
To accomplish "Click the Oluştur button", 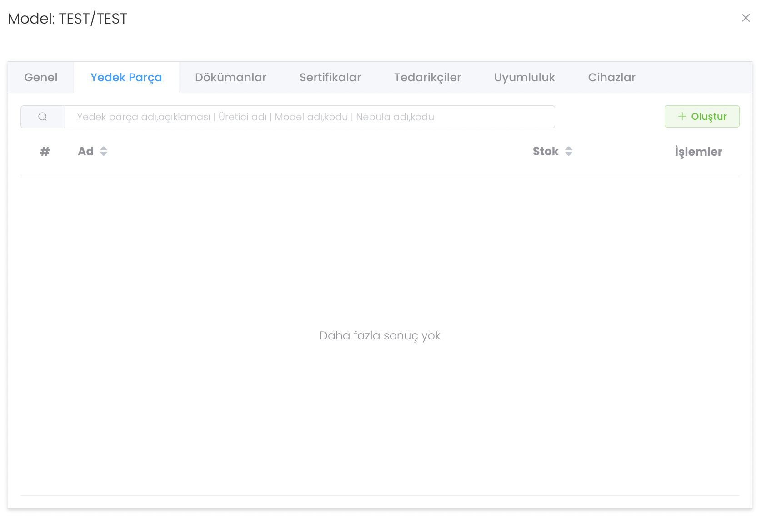I will [x=702, y=116].
